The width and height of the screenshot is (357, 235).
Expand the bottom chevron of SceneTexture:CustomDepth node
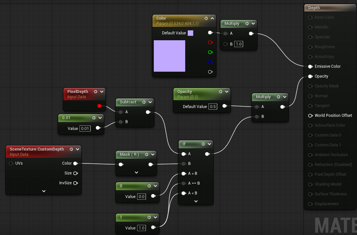pyautogui.click(x=44, y=191)
